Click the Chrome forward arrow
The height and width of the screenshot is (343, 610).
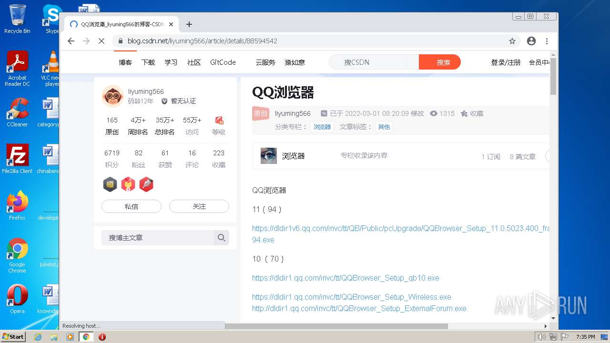[x=86, y=41]
